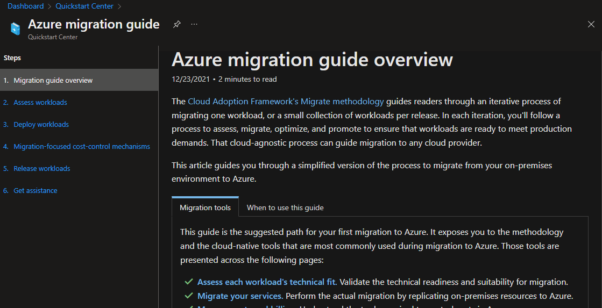The width and height of the screenshot is (602, 308).
Task: Open Quickstart Center breadcrumb link
Action: 84,6
